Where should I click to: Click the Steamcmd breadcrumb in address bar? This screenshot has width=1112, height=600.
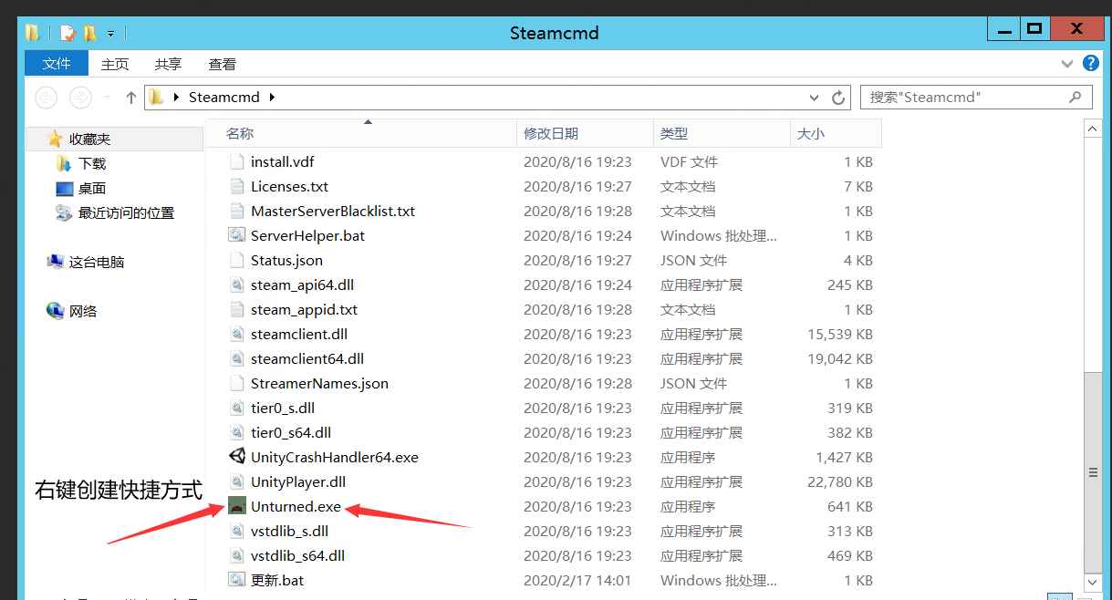pos(224,98)
